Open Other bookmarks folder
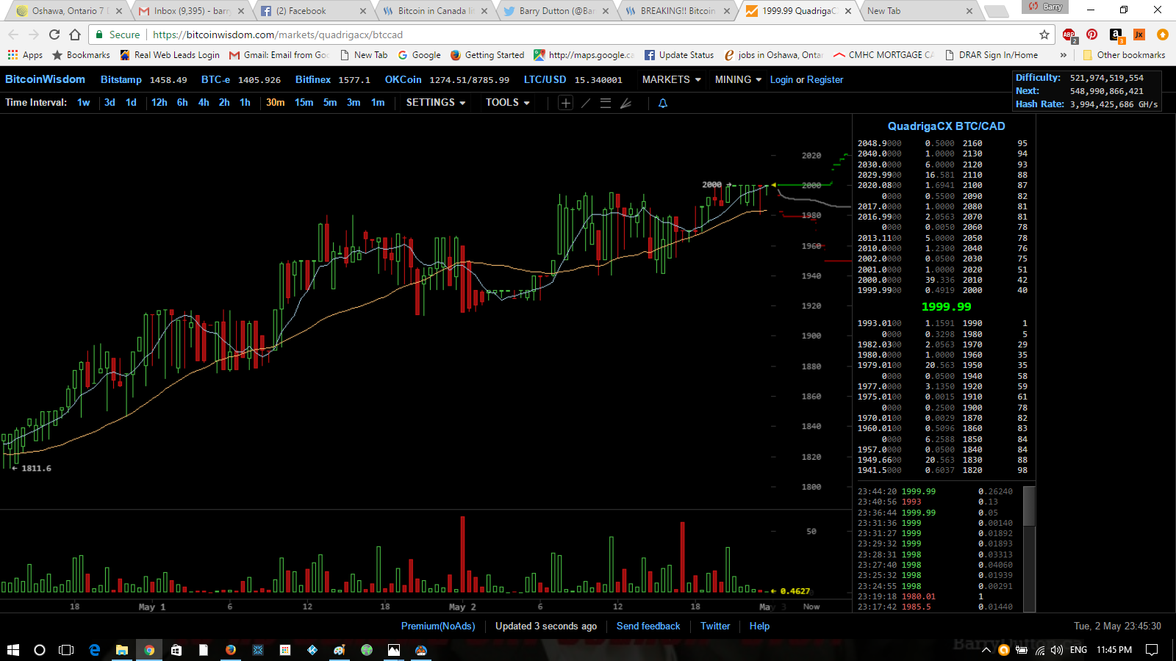The width and height of the screenshot is (1176, 661). [x=1124, y=55]
